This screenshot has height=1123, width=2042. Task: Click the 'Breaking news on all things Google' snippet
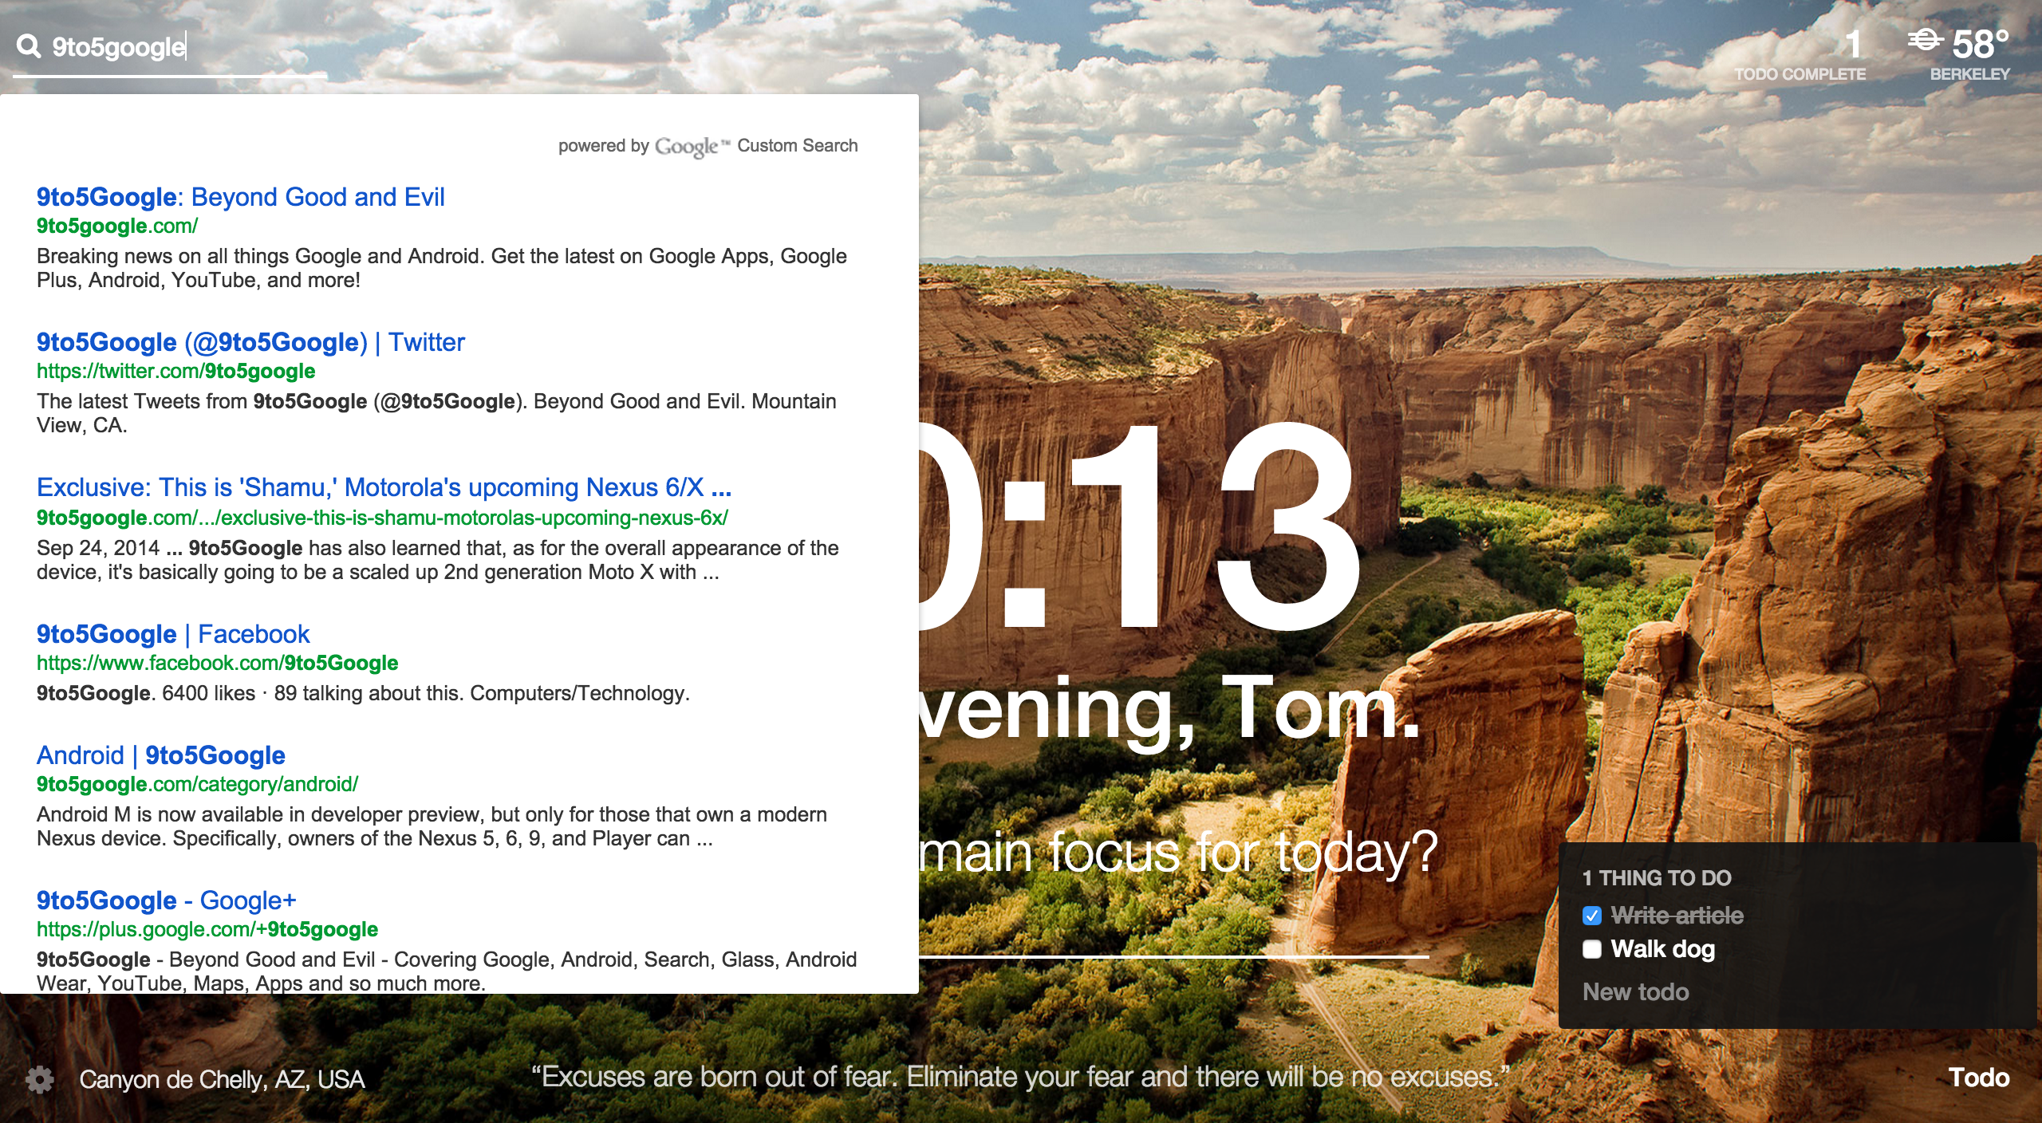point(442,268)
